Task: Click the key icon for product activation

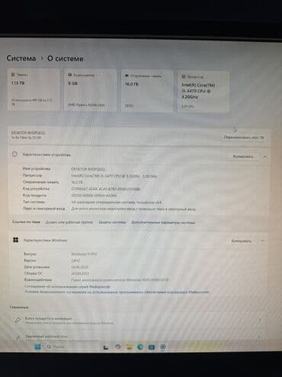Action: pos(18,320)
